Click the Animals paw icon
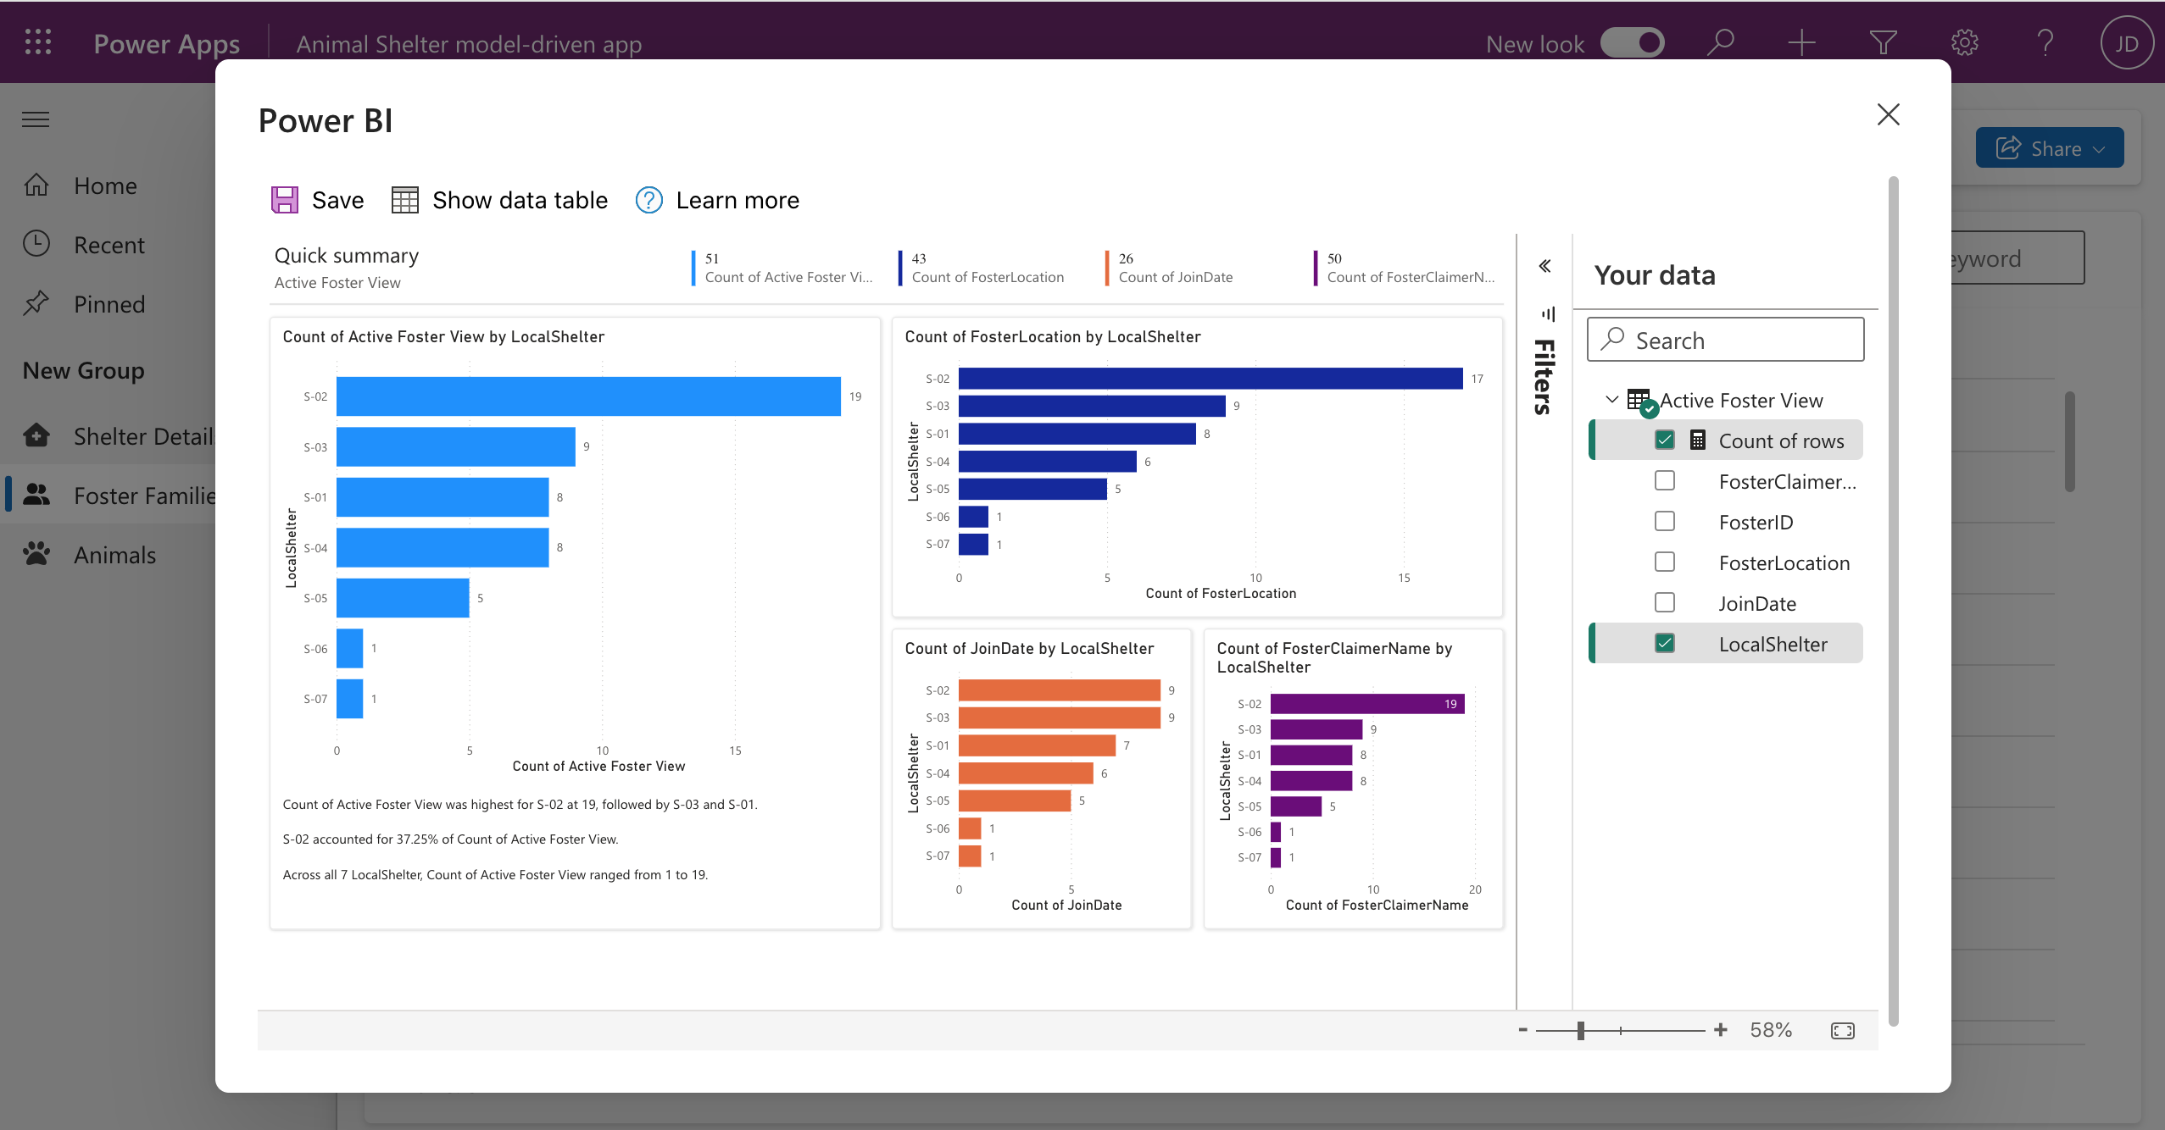 click(x=36, y=554)
